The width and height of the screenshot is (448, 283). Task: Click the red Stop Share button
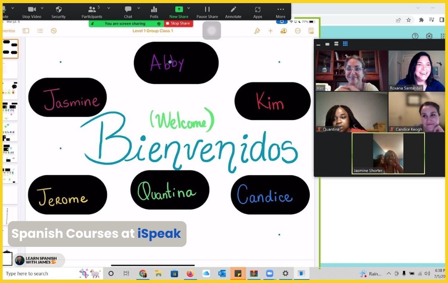(x=179, y=24)
